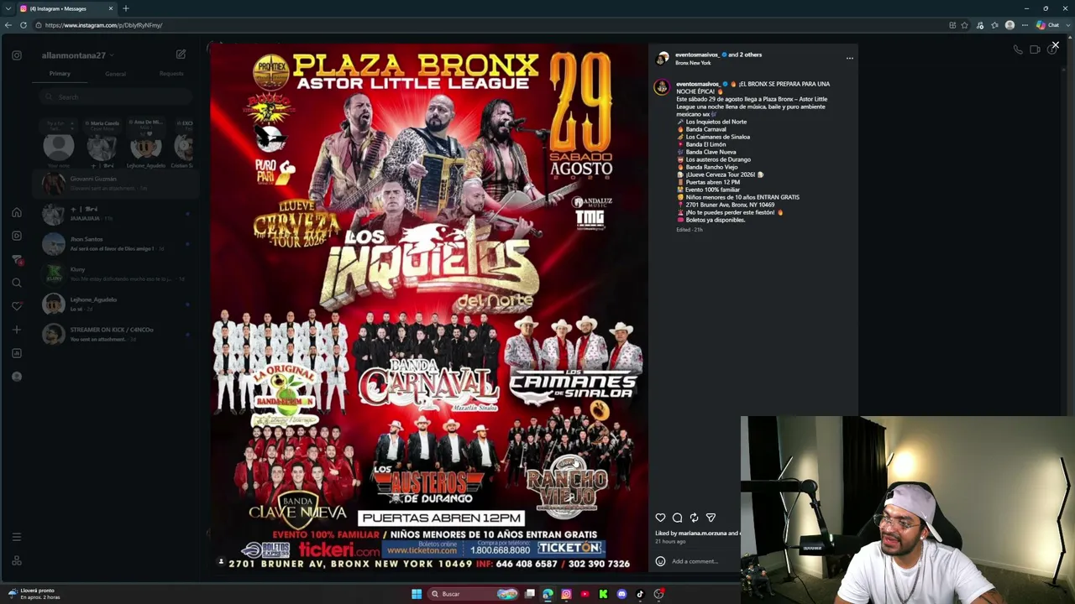Open Instagram from the Windows taskbar
1075x604 pixels.
[566, 594]
